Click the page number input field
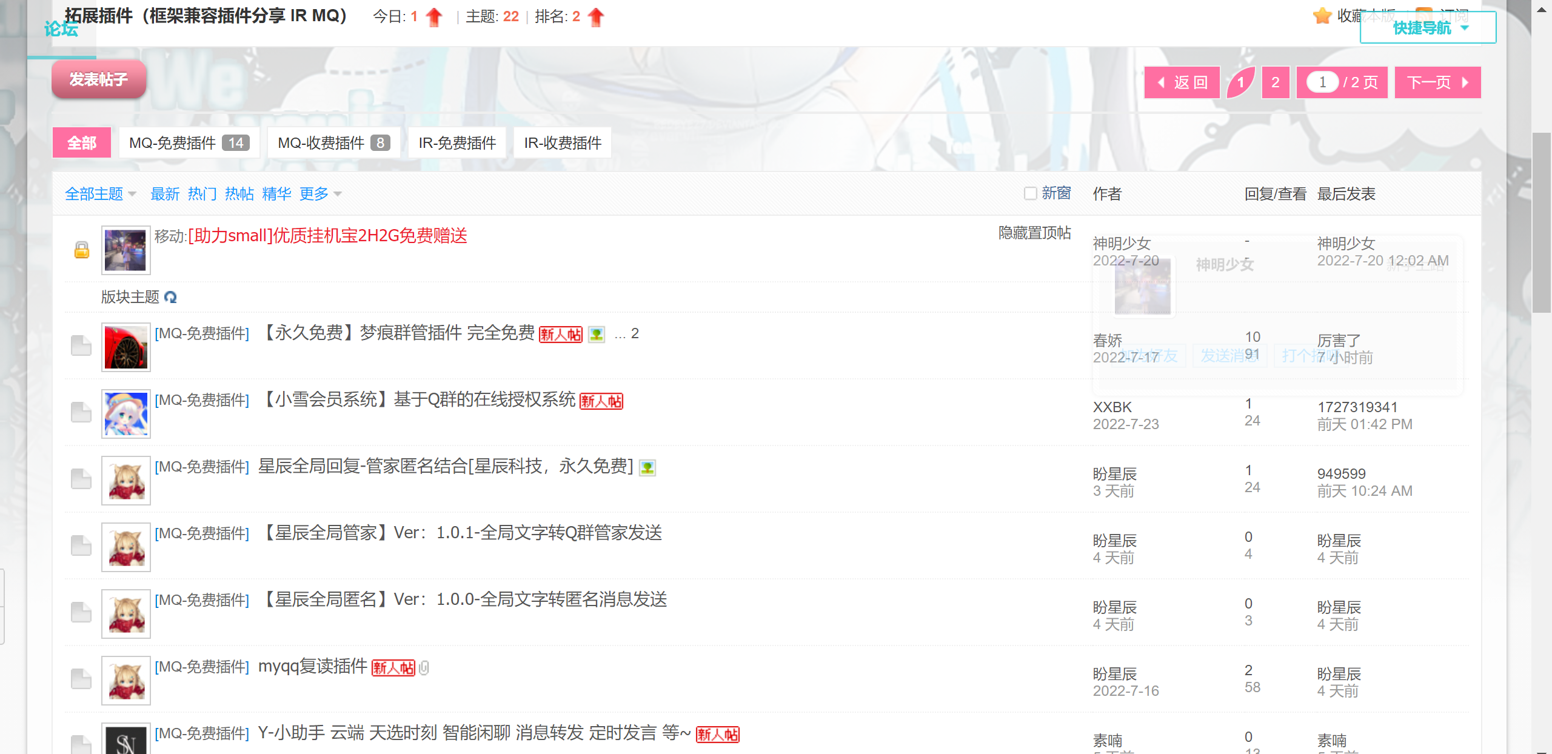1552x754 pixels. click(1322, 82)
